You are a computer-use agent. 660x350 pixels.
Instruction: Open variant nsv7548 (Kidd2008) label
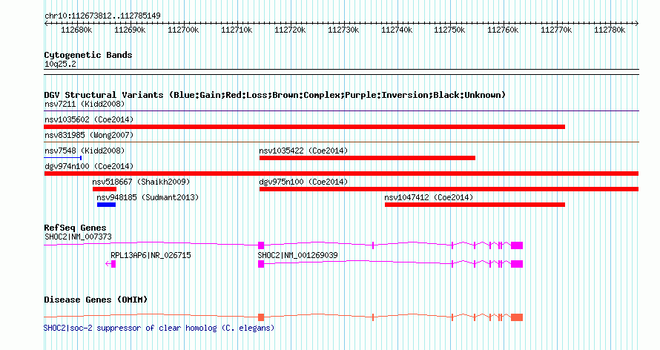click(x=85, y=151)
